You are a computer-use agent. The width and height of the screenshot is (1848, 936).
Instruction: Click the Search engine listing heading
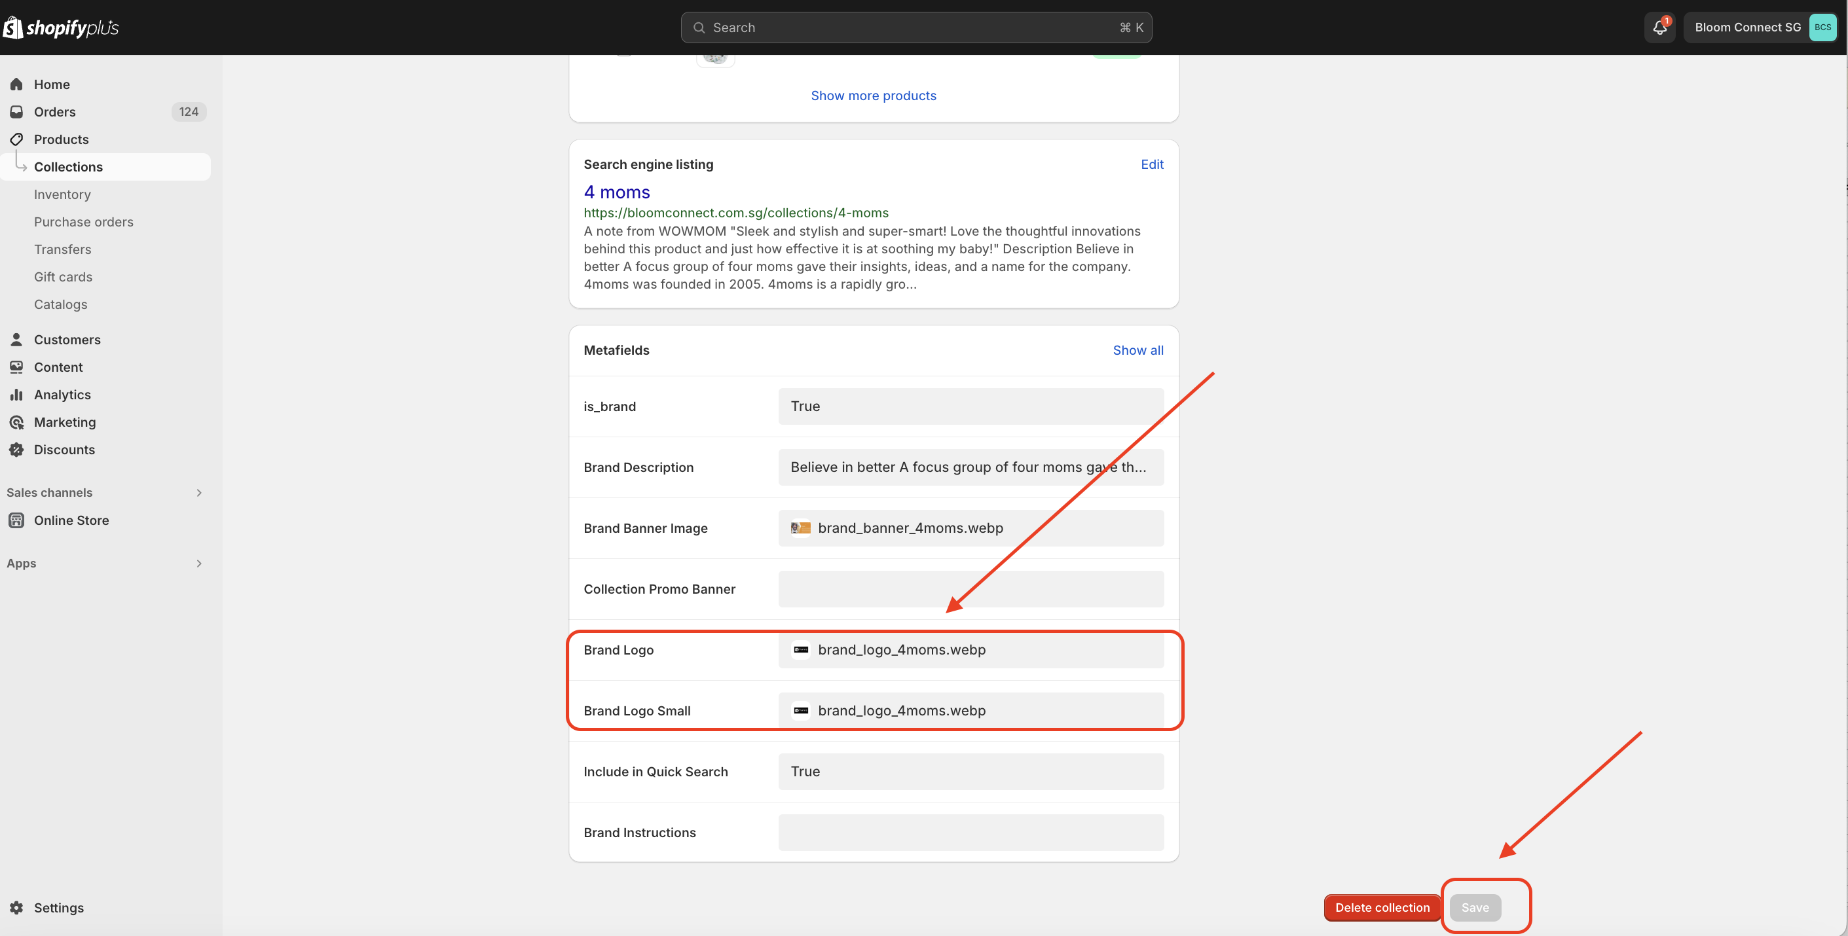(648, 164)
